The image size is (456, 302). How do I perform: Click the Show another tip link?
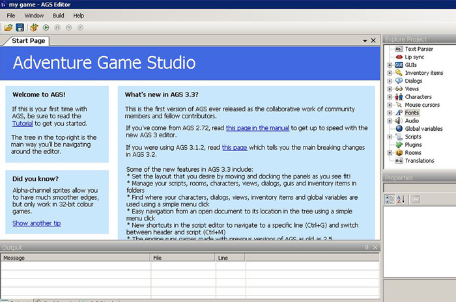pyautogui.click(x=36, y=223)
